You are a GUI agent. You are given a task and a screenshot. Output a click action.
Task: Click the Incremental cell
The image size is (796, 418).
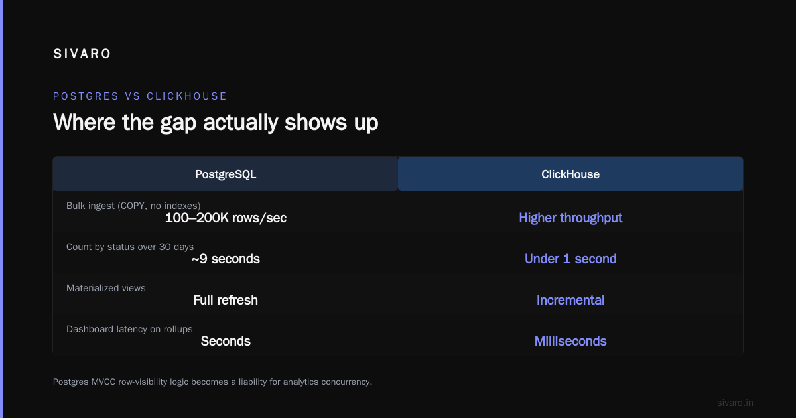pos(570,300)
